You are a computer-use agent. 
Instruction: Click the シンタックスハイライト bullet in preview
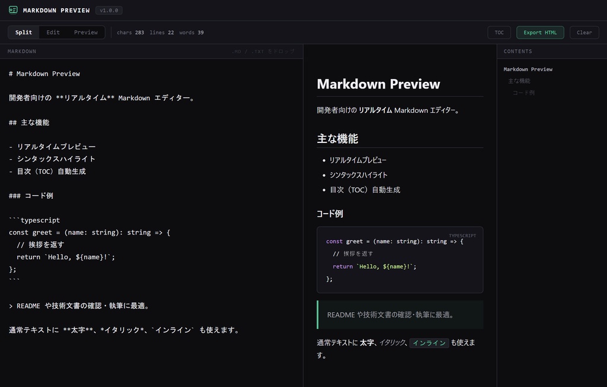point(359,175)
